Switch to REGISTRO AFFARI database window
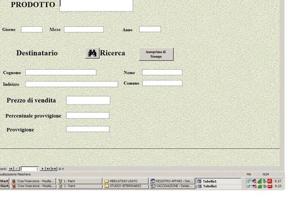 click(x=172, y=181)
